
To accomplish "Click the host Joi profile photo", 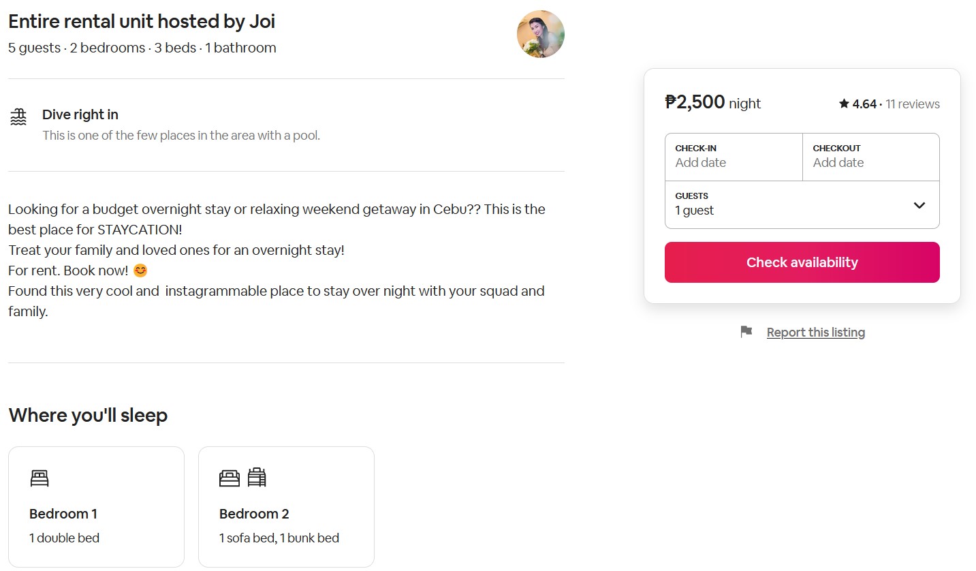I will click(540, 34).
